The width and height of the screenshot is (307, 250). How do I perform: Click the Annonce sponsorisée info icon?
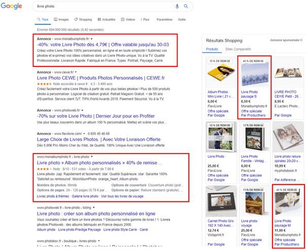tap(301, 40)
